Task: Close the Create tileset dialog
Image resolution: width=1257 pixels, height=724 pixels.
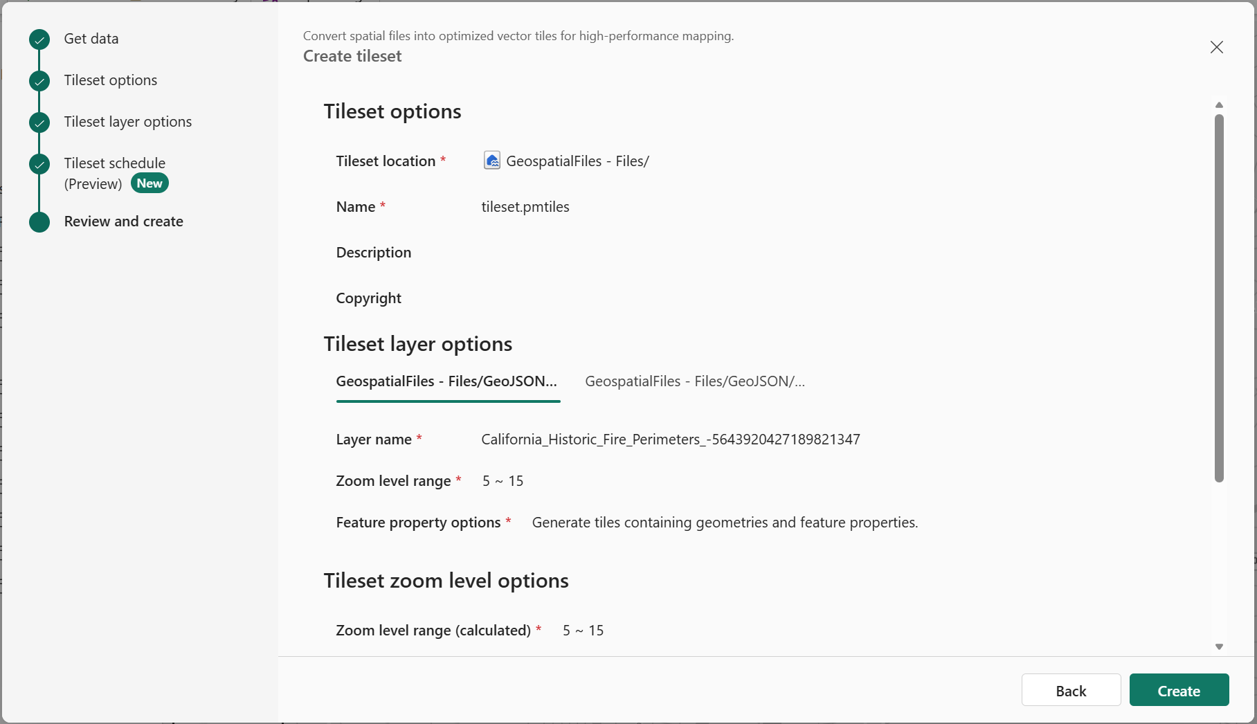Action: click(x=1216, y=47)
